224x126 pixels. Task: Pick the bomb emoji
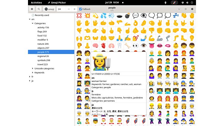127,15
